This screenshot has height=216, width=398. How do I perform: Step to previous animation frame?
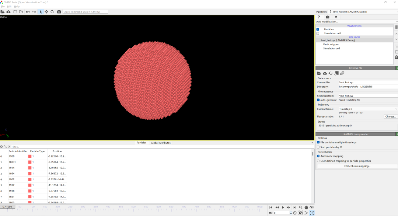(x=277, y=208)
